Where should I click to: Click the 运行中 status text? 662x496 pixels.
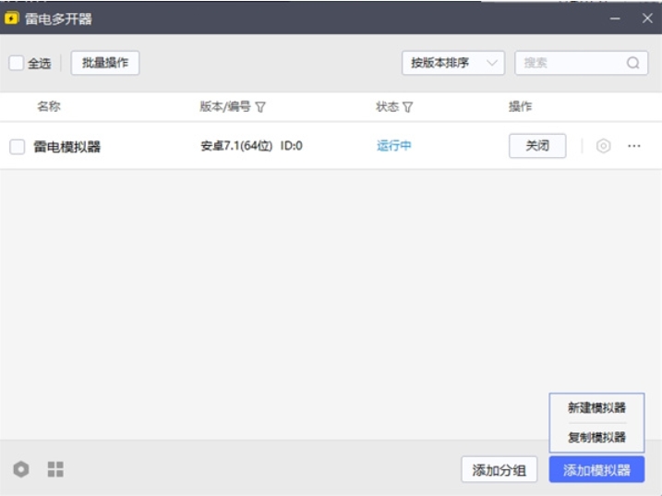coord(393,146)
